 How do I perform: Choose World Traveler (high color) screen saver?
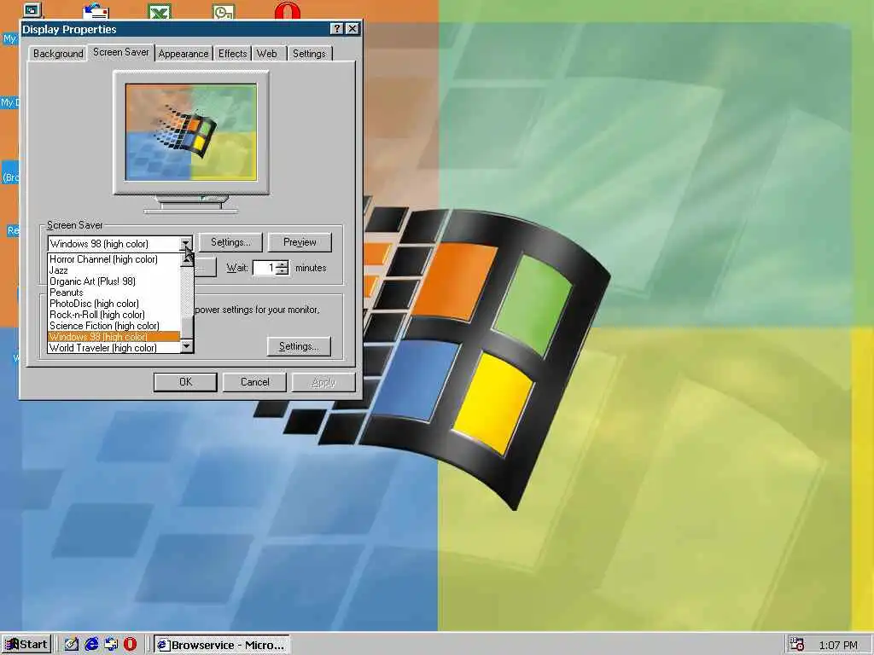114,348
